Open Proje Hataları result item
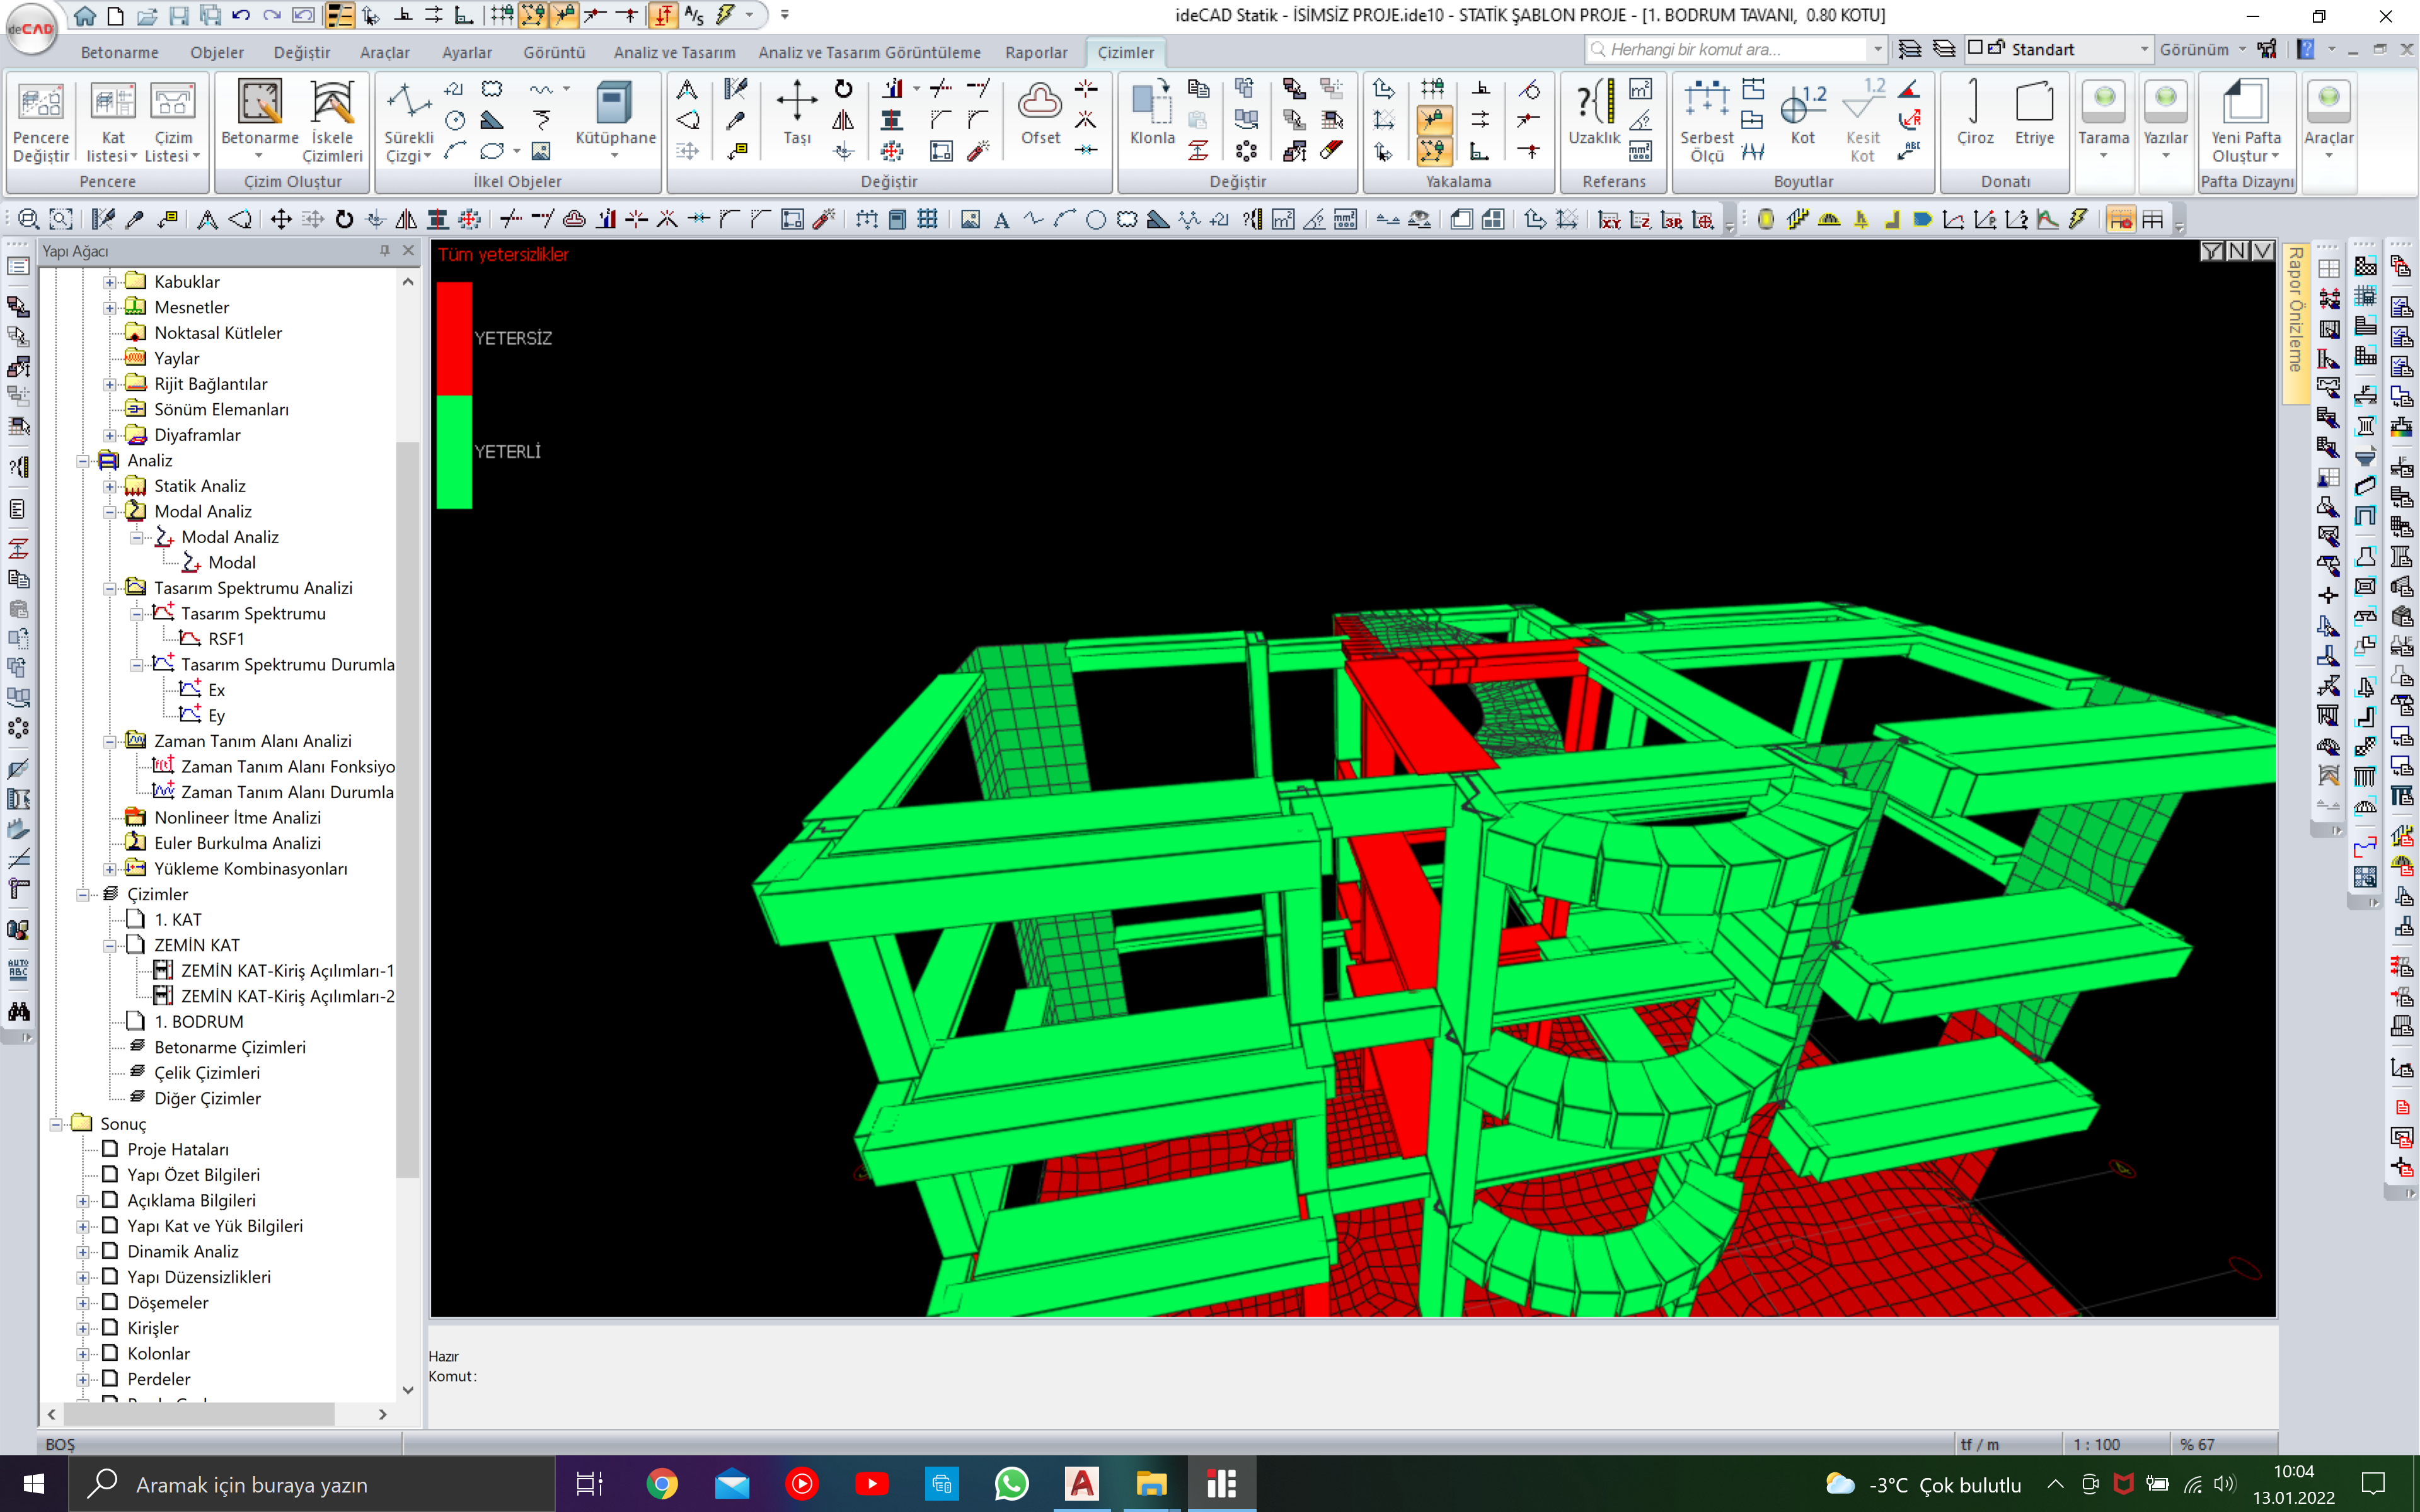The height and width of the screenshot is (1512, 2420). coord(178,1149)
